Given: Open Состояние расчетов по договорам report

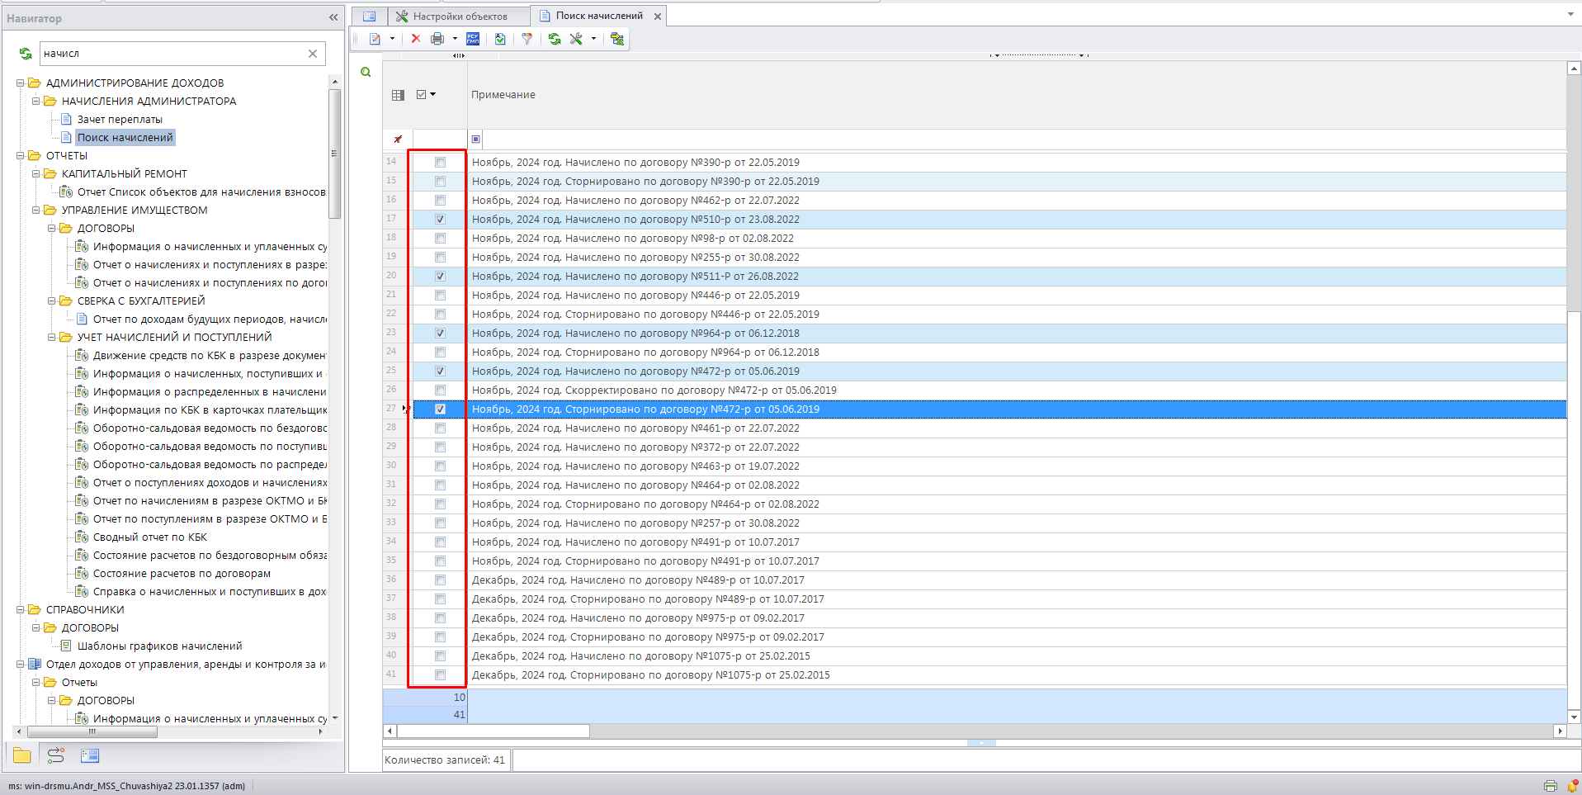Looking at the screenshot, I should [182, 574].
